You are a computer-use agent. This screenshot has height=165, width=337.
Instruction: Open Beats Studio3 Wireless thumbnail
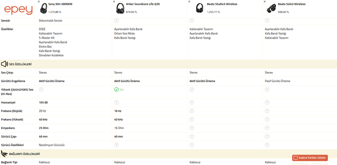tap(200, 8)
